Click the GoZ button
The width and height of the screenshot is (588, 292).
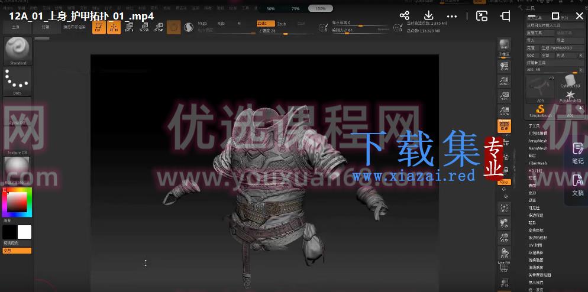pos(532,56)
